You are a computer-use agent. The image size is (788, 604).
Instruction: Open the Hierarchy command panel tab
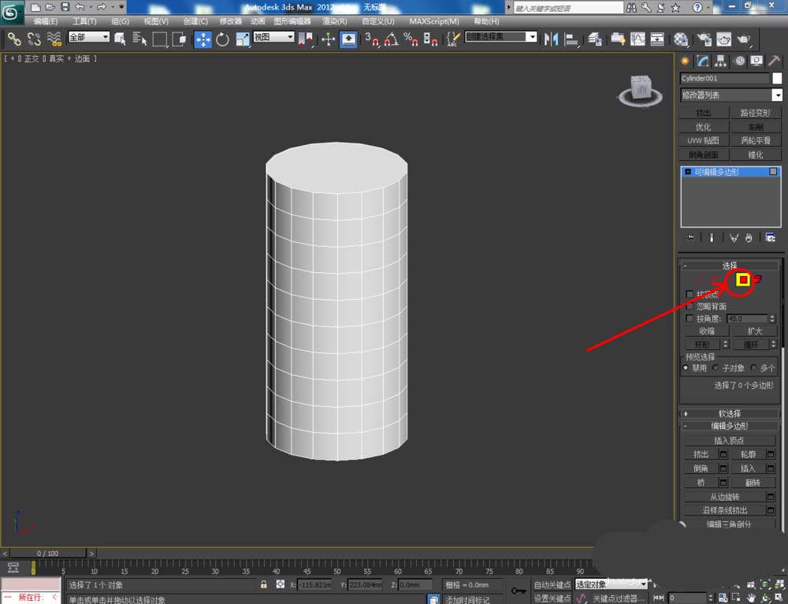point(721,61)
